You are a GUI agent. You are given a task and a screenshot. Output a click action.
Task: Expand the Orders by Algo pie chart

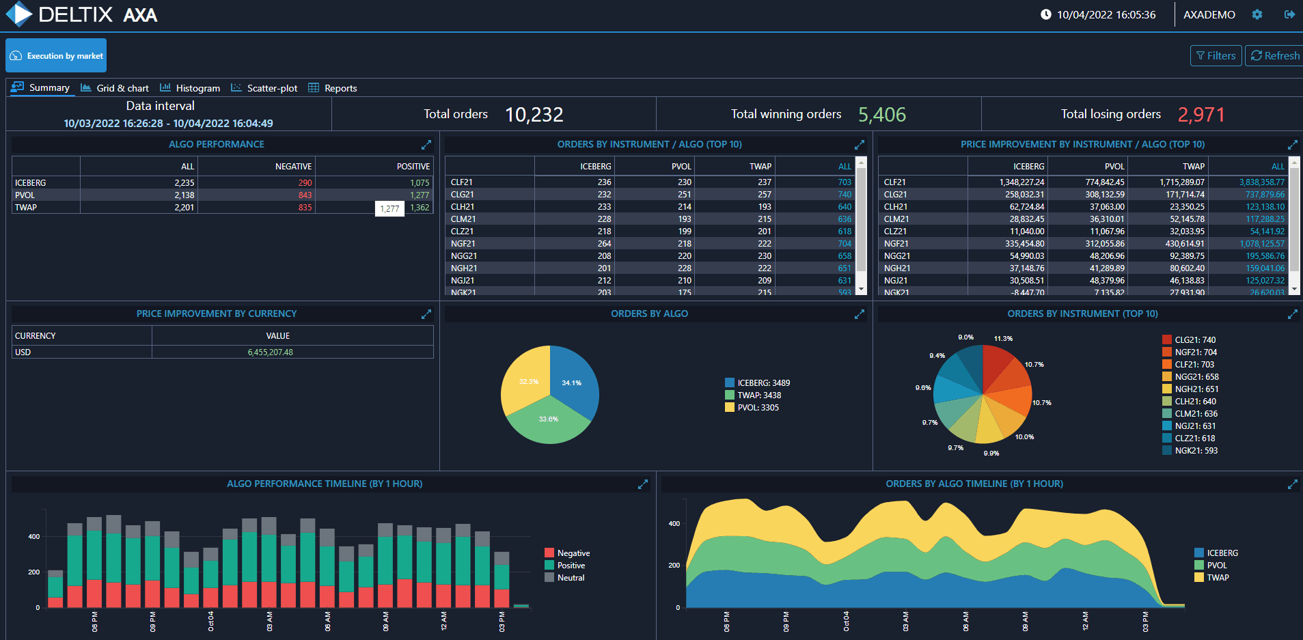click(x=860, y=314)
